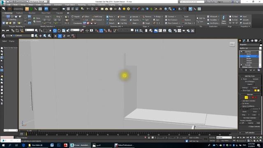Click the Cap Poly ribbon button
Image resolution: width=263 pixels, height=148 pixels.
pyautogui.click(x=122, y=23)
